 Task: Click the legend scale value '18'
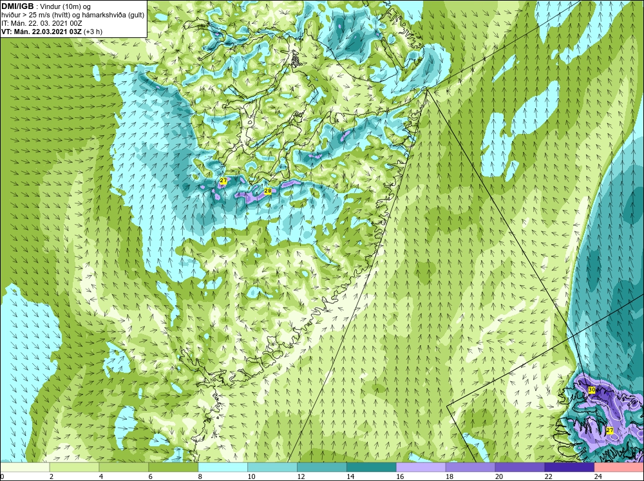450,476
